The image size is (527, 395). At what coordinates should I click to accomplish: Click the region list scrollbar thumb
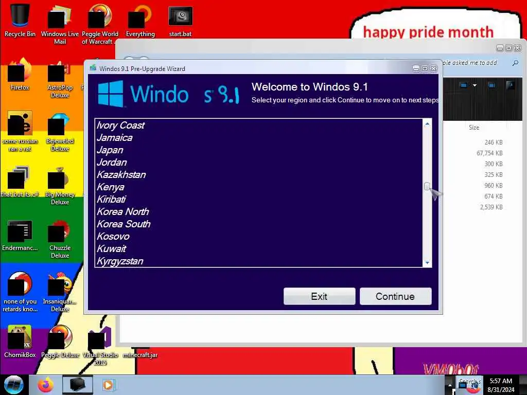(427, 186)
